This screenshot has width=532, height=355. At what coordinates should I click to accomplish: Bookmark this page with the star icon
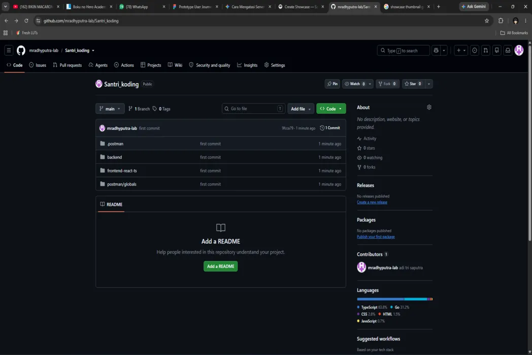486,21
